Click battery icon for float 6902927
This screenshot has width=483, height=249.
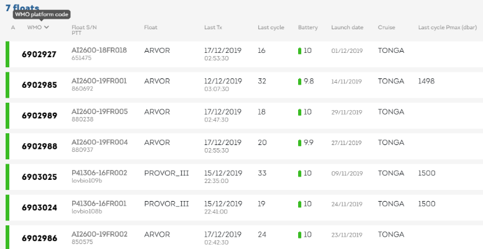click(x=300, y=51)
